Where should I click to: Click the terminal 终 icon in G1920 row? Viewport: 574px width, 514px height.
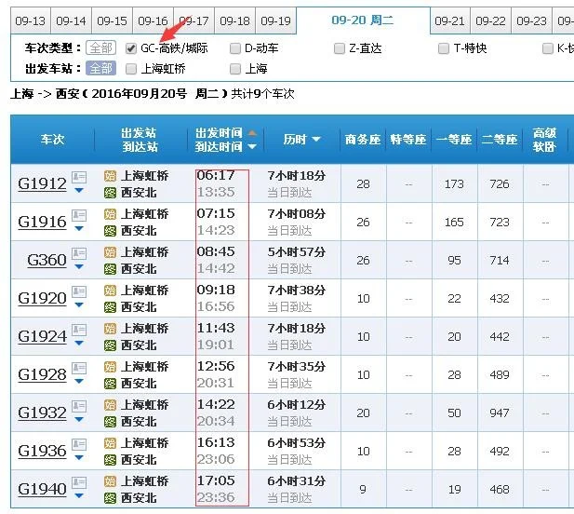coord(110,307)
